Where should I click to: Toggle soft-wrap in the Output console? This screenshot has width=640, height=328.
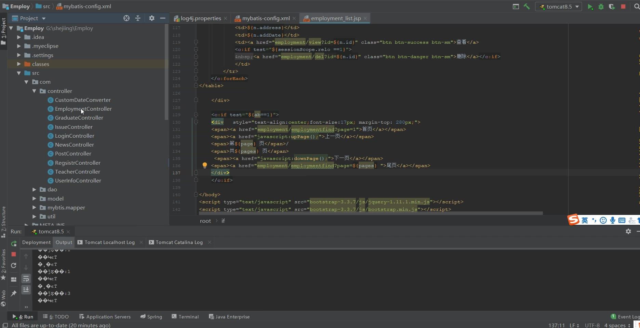[x=26, y=279]
